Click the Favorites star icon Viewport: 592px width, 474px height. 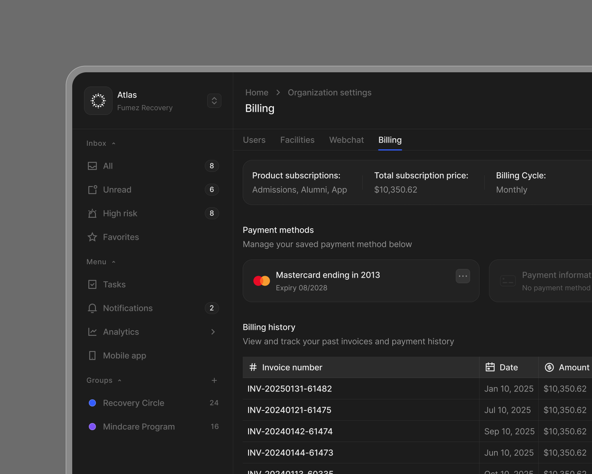click(92, 237)
